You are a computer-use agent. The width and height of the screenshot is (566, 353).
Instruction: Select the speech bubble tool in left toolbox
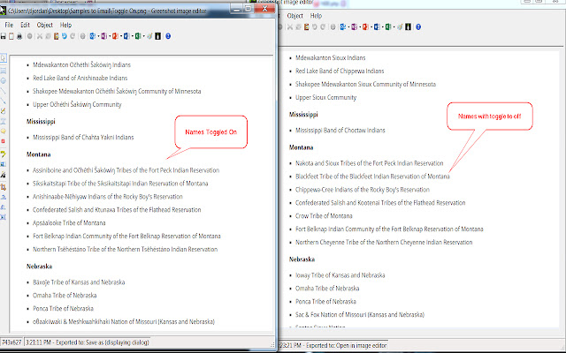tap(4, 131)
